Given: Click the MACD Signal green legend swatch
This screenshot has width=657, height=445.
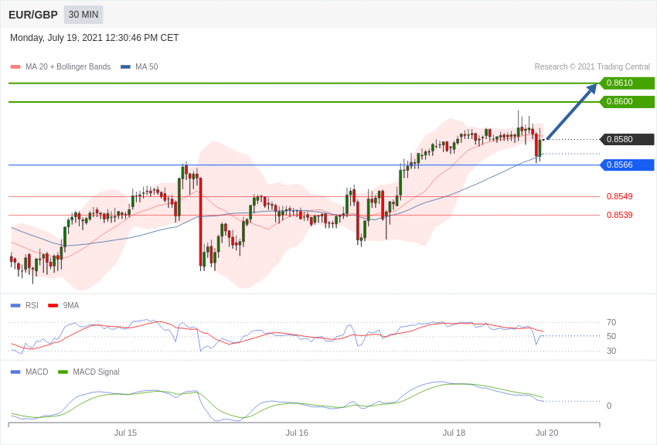Looking at the screenshot, I should tap(63, 372).
